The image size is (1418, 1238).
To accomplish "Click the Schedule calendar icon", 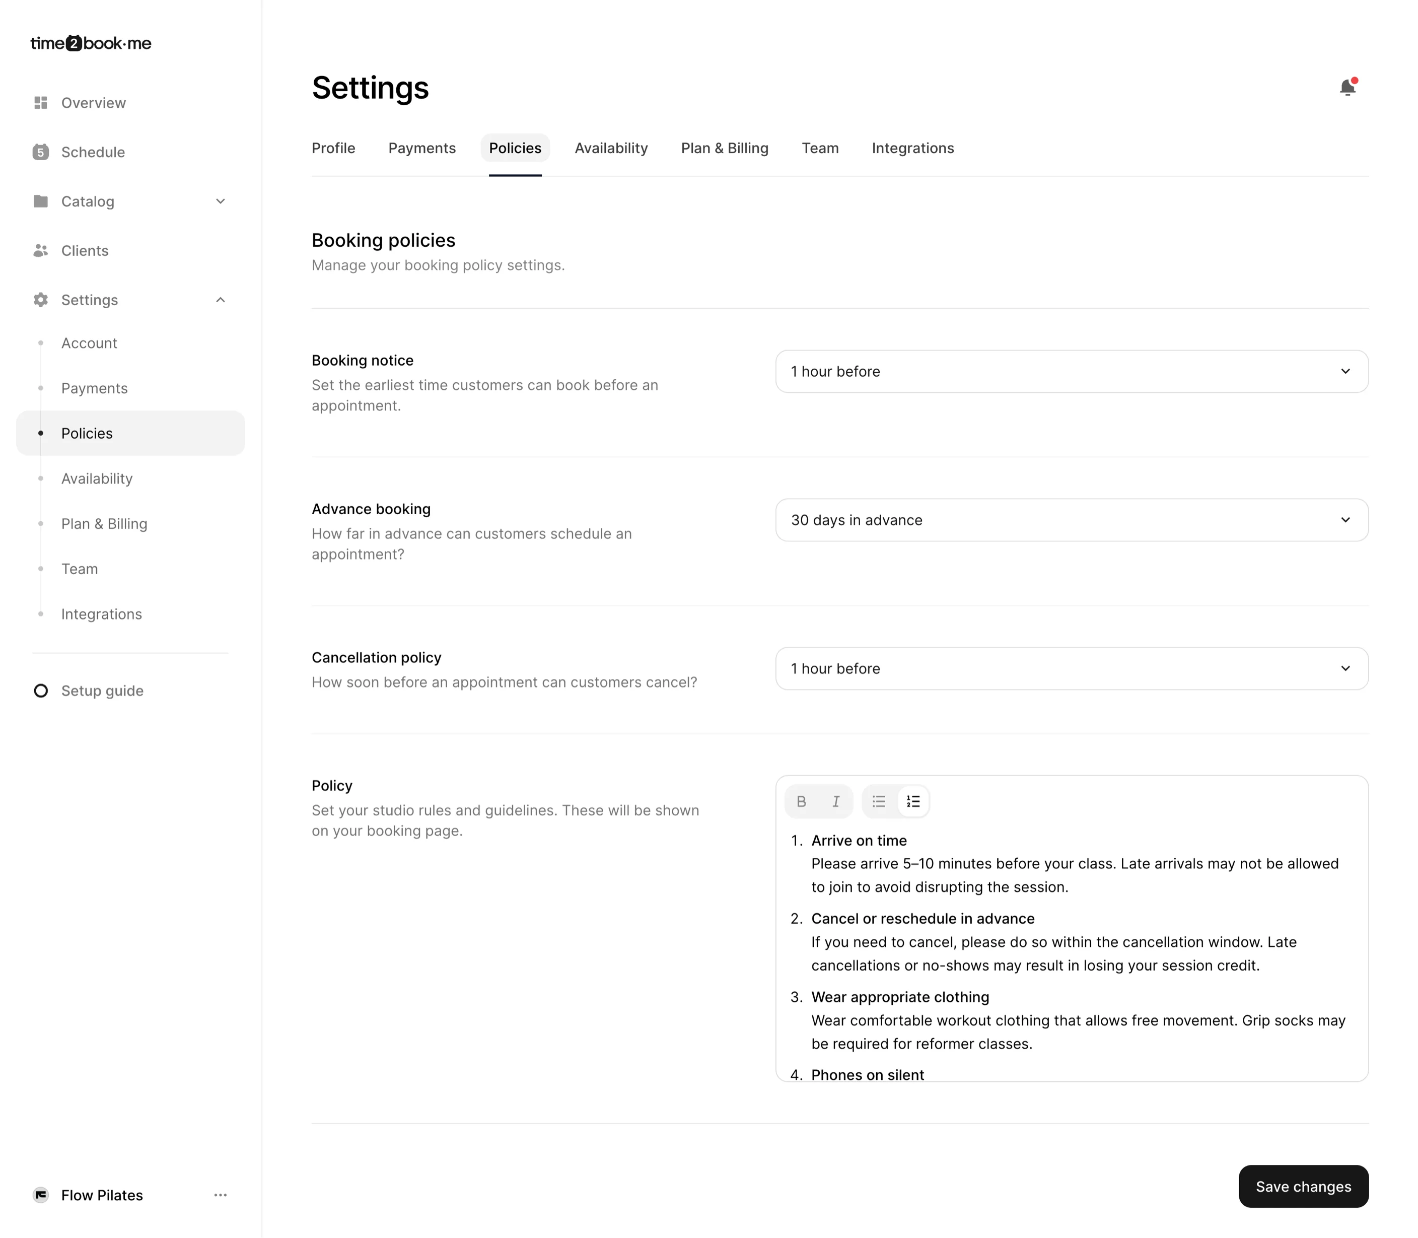I will [41, 152].
